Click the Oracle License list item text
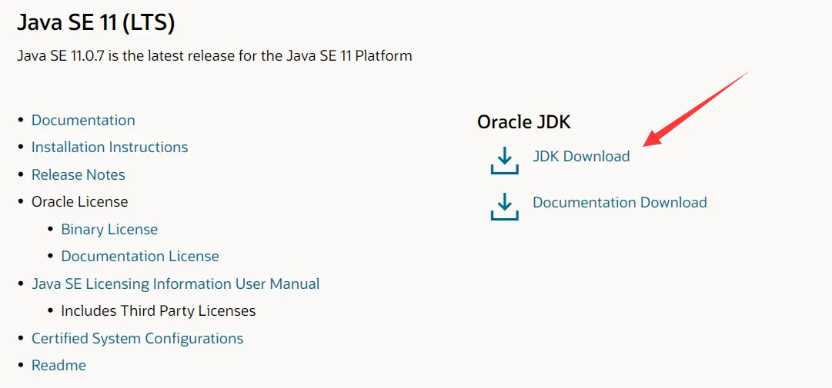The height and width of the screenshot is (388, 832). coord(79,202)
